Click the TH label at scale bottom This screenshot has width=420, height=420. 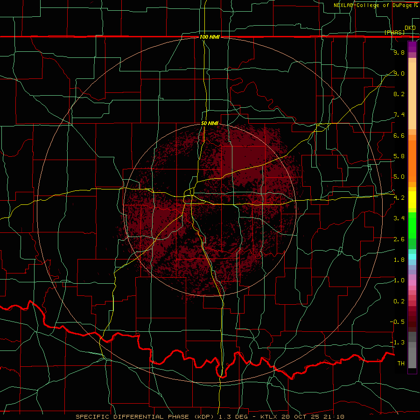pos(401,364)
